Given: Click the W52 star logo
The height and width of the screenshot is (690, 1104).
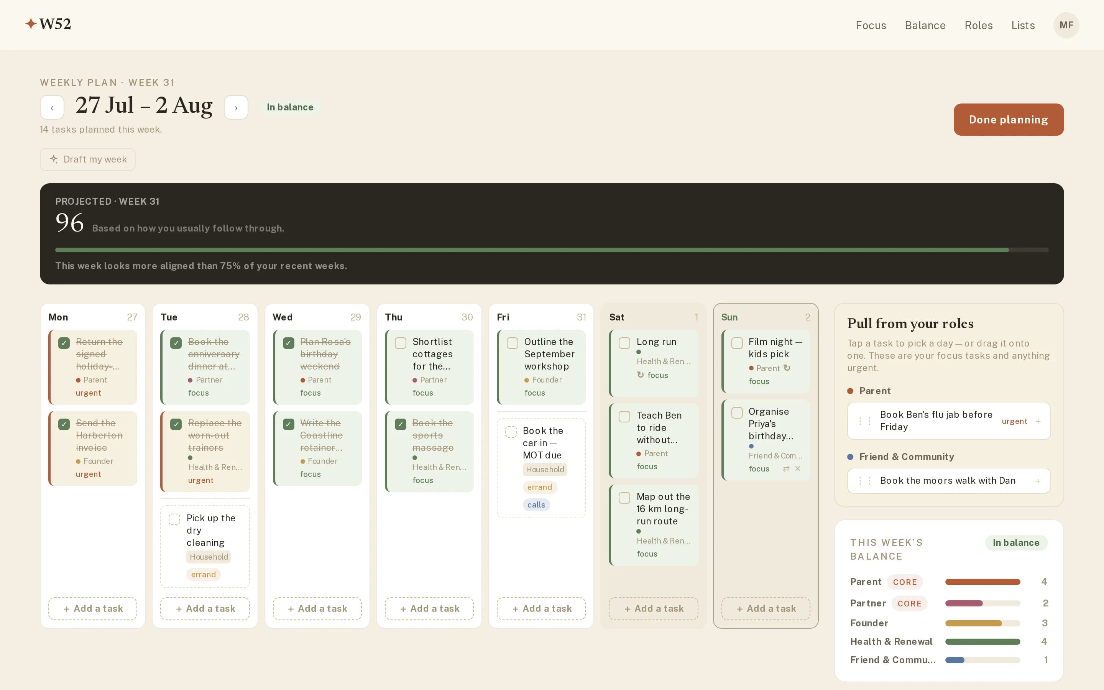Looking at the screenshot, I should point(48,24).
